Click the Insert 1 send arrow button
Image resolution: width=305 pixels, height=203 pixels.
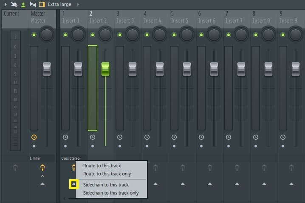74,184
